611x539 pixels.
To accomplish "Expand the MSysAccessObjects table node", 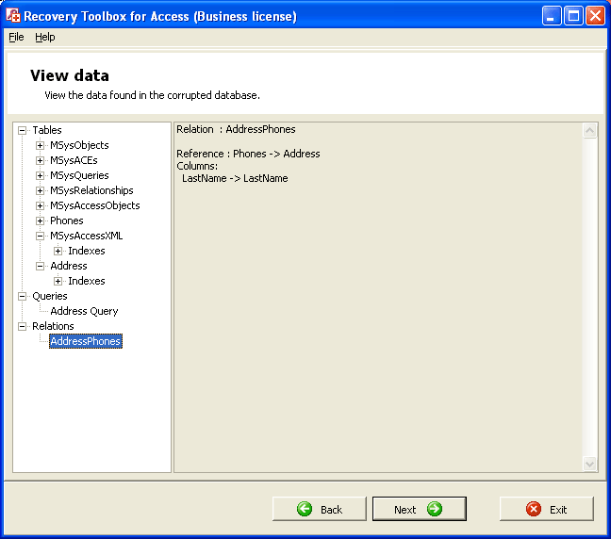I will pyautogui.click(x=40, y=205).
